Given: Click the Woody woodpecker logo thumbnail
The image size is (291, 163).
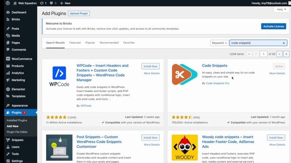Looking at the screenshot, I should [x=185, y=148].
